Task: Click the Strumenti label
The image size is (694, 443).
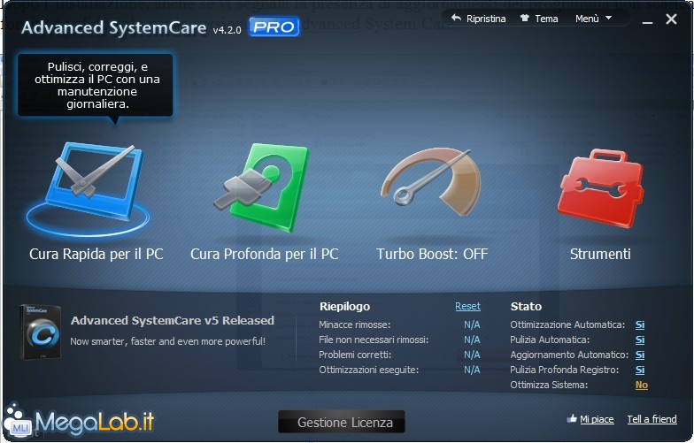Action: [x=600, y=255]
